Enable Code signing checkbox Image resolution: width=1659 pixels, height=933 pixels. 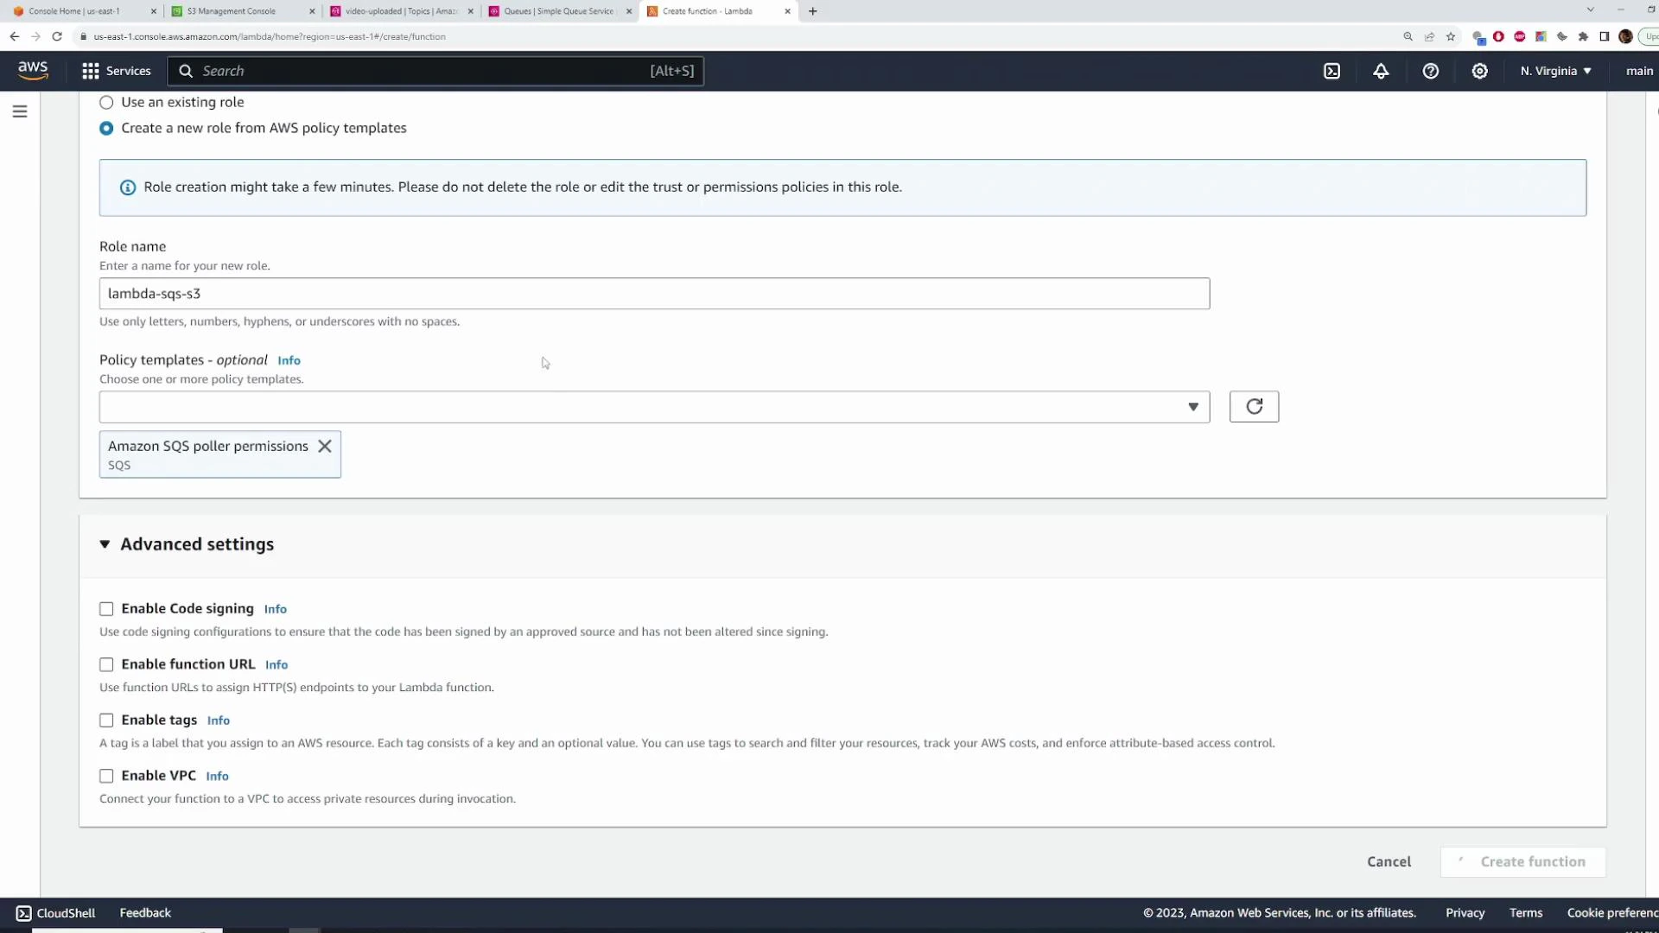coord(106,608)
